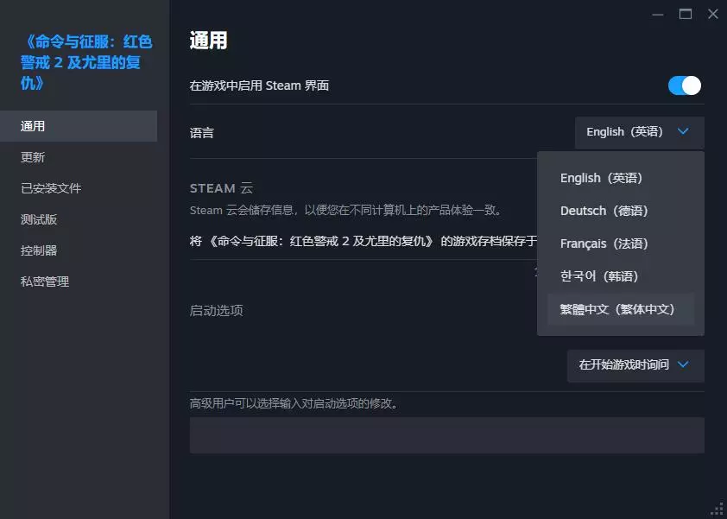Choose 繁體中文 (繁体中文) language option

point(620,309)
